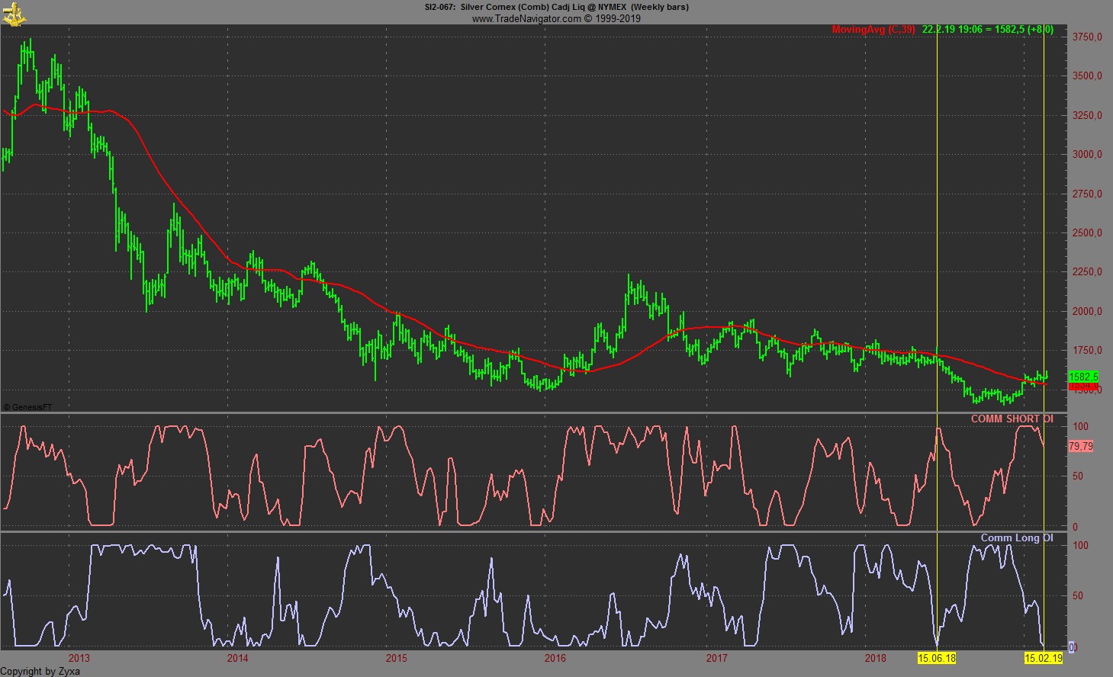Click the 100 scale label in the Comm Long OI pane
The image size is (1113, 677).
pos(1081,546)
